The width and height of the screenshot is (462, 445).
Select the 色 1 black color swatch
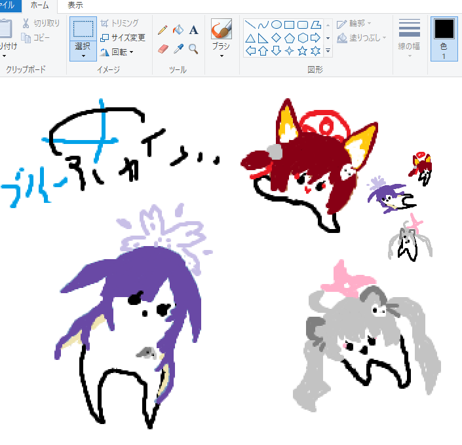tap(444, 39)
